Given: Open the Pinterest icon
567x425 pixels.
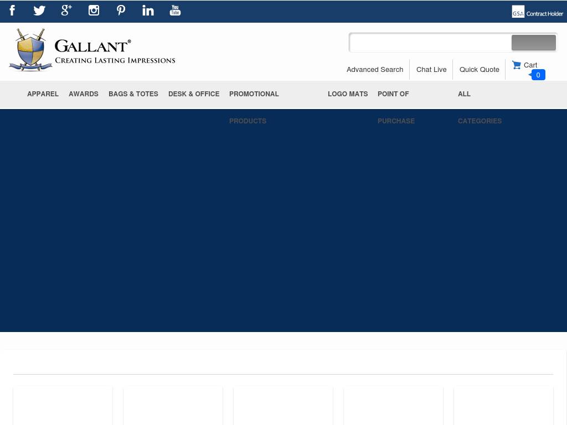Looking at the screenshot, I should tap(121, 11).
